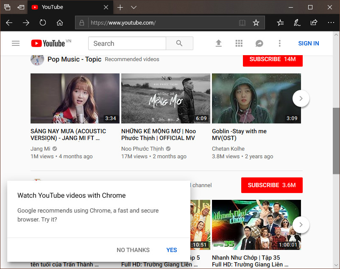Open the tabs you've set aside icon

(x=7, y=7)
